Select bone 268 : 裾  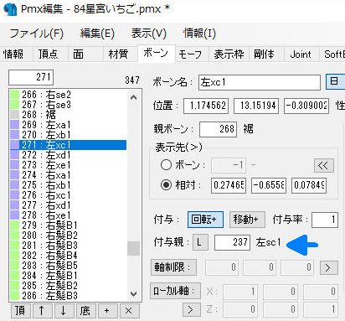(x=69, y=115)
